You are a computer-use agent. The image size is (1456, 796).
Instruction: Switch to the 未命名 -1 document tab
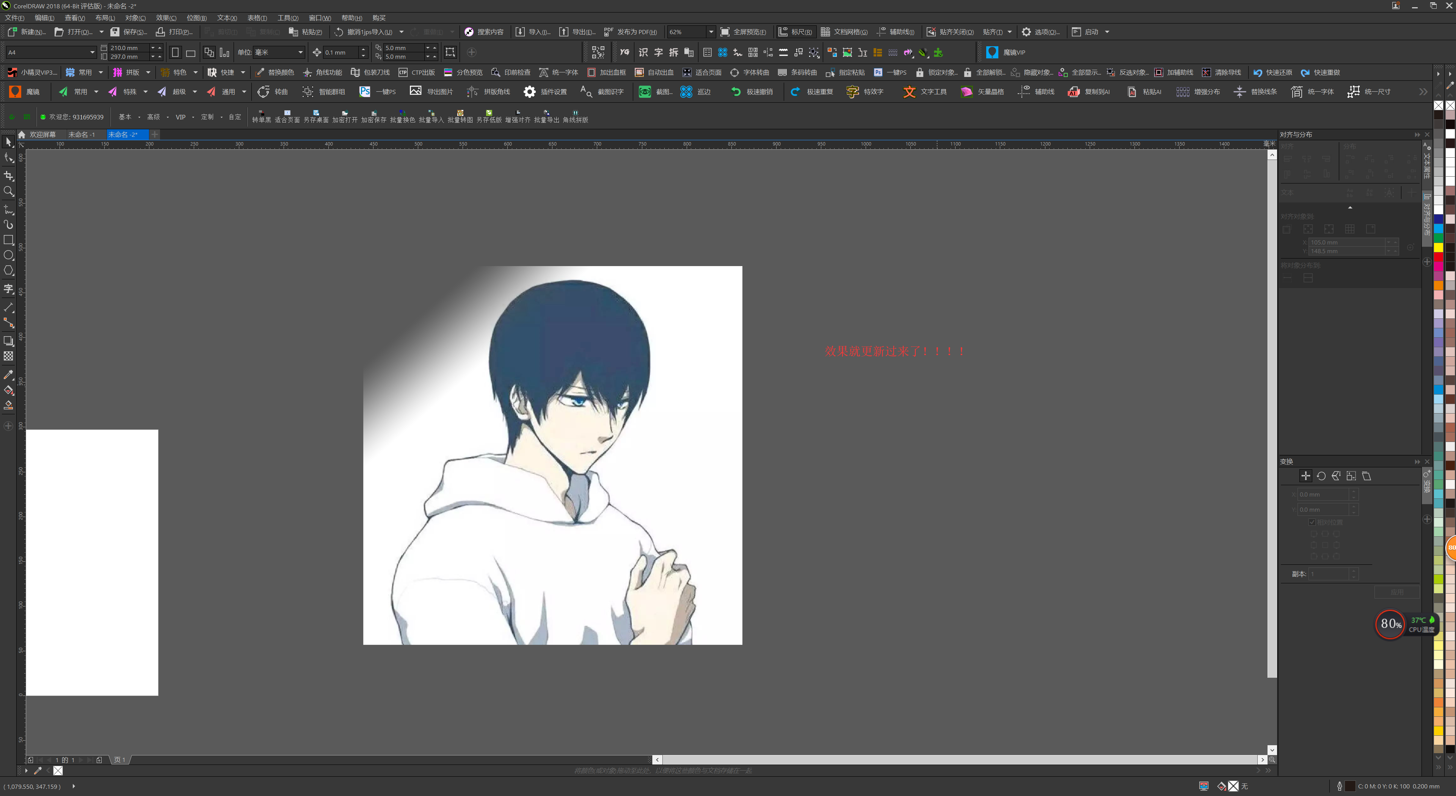click(x=82, y=135)
